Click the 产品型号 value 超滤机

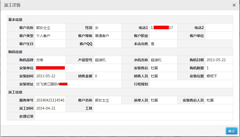100,60
